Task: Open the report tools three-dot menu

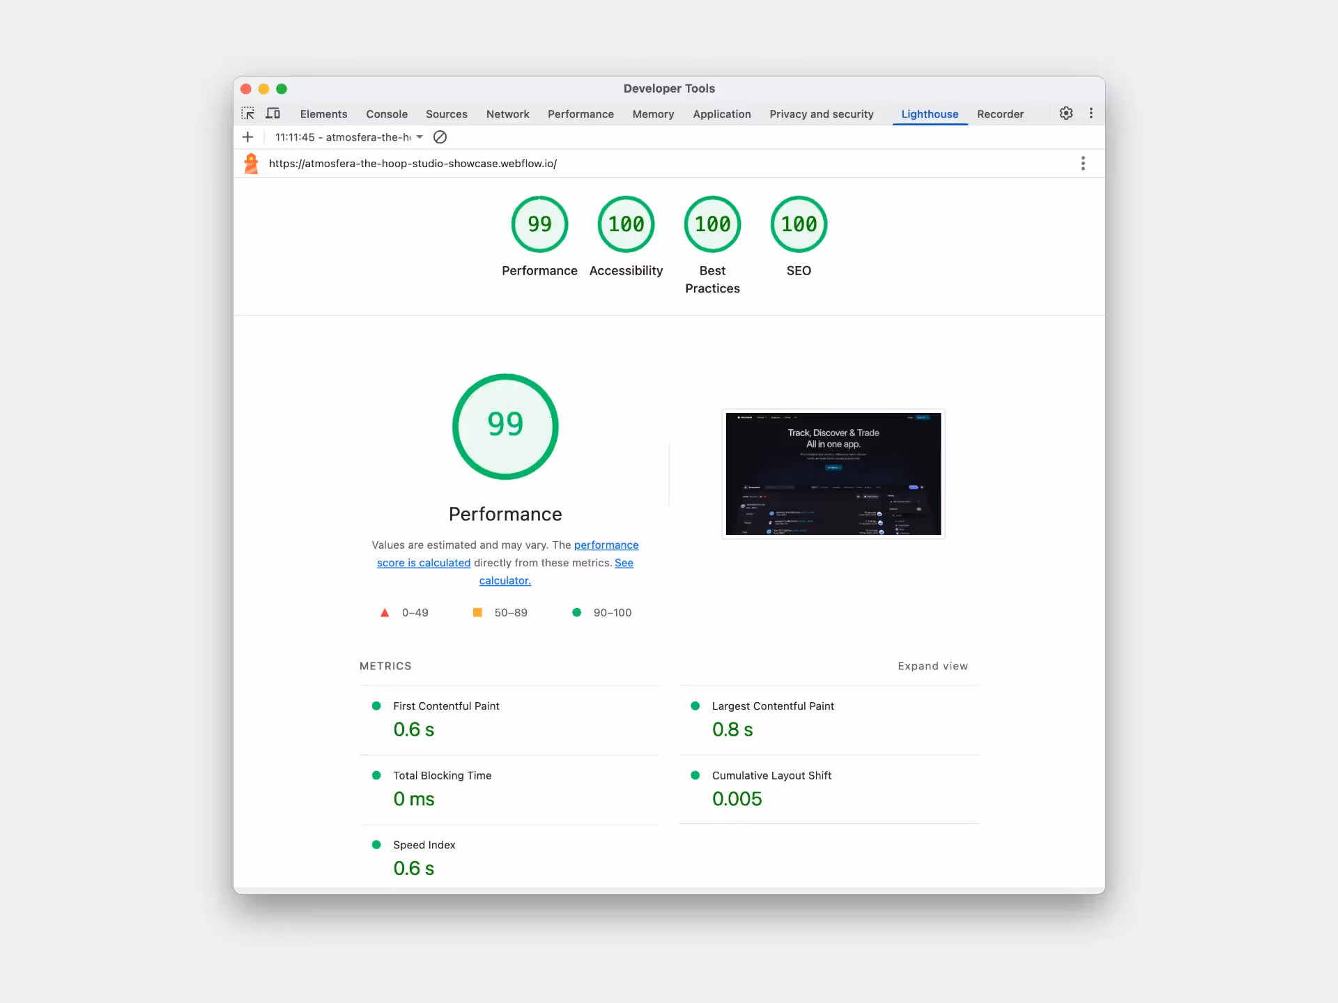Action: [x=1083, y=163]
